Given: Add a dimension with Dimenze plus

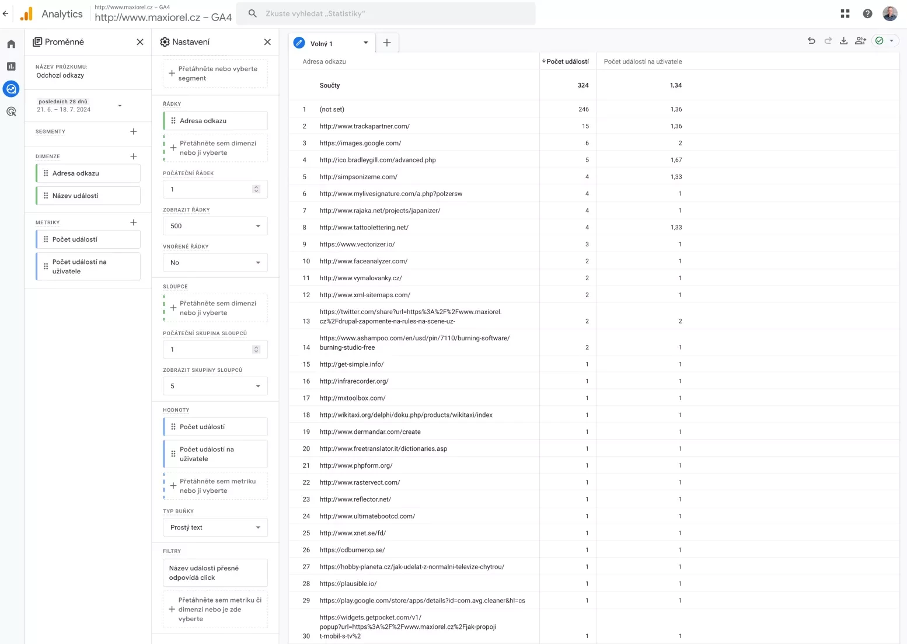Looking at the screenshot, I should point(134,156).
